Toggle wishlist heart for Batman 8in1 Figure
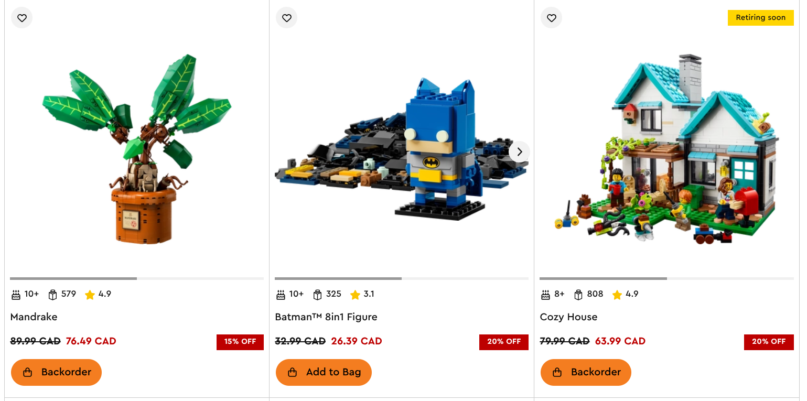 (286, 18)
